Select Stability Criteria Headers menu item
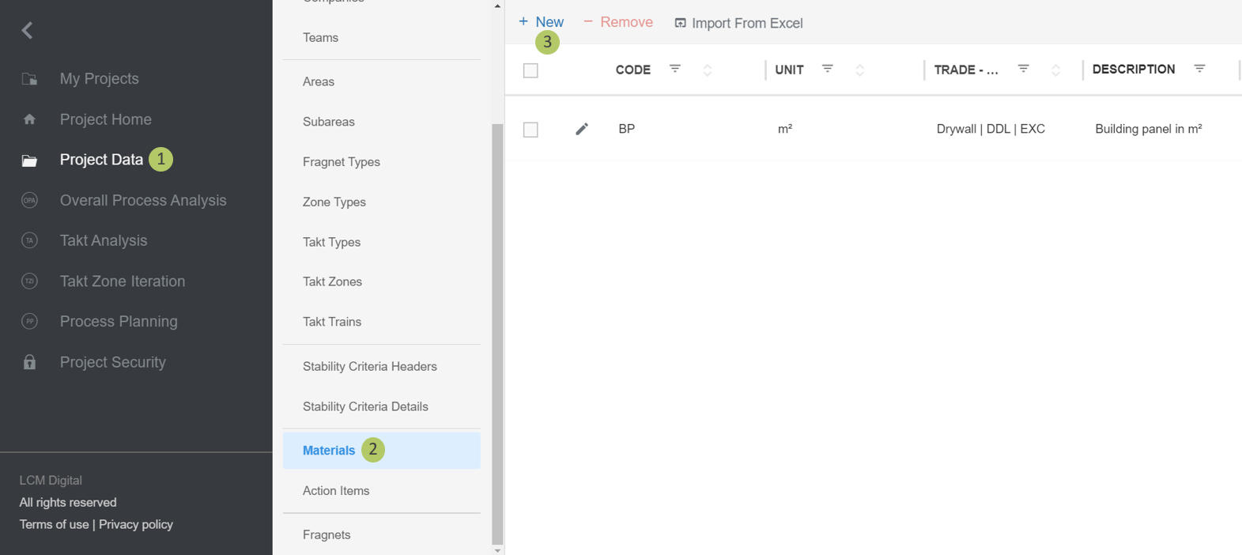The width and height of the screenshot is (1242, 555). click(369, 366)
